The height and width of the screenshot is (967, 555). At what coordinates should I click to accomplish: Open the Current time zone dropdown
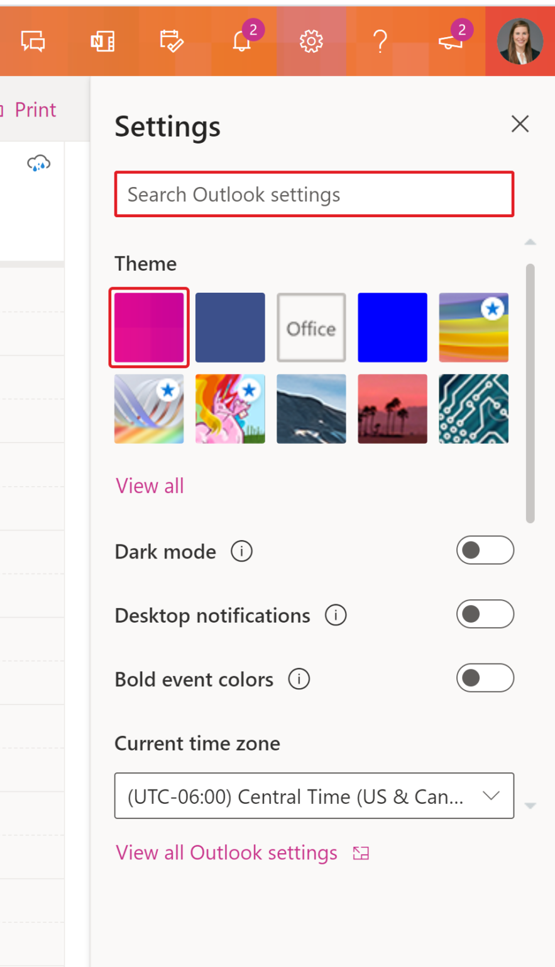[x=314, y=796]
